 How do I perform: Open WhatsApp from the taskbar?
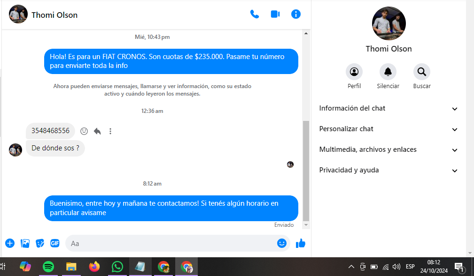click(x=117, y=267)
